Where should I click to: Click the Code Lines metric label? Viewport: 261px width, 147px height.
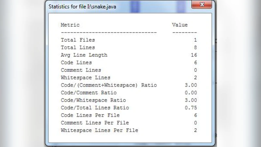[x=76, y=62]
